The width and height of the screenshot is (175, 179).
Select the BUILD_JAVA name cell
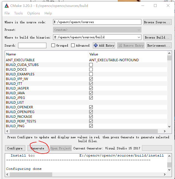[15, 93]
